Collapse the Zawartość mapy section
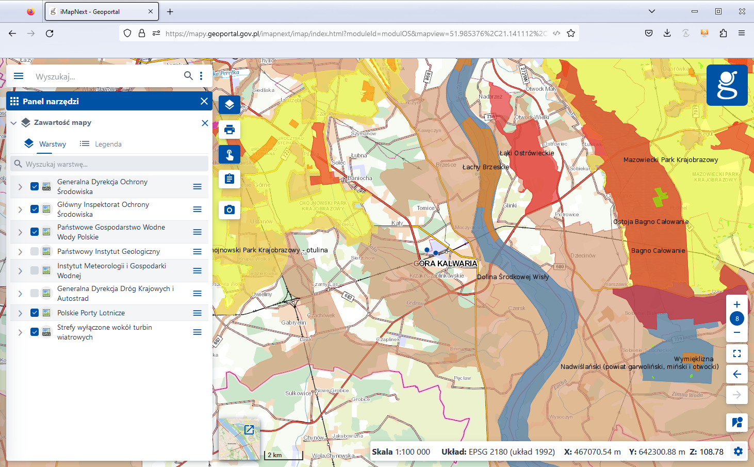 [14, 123]
